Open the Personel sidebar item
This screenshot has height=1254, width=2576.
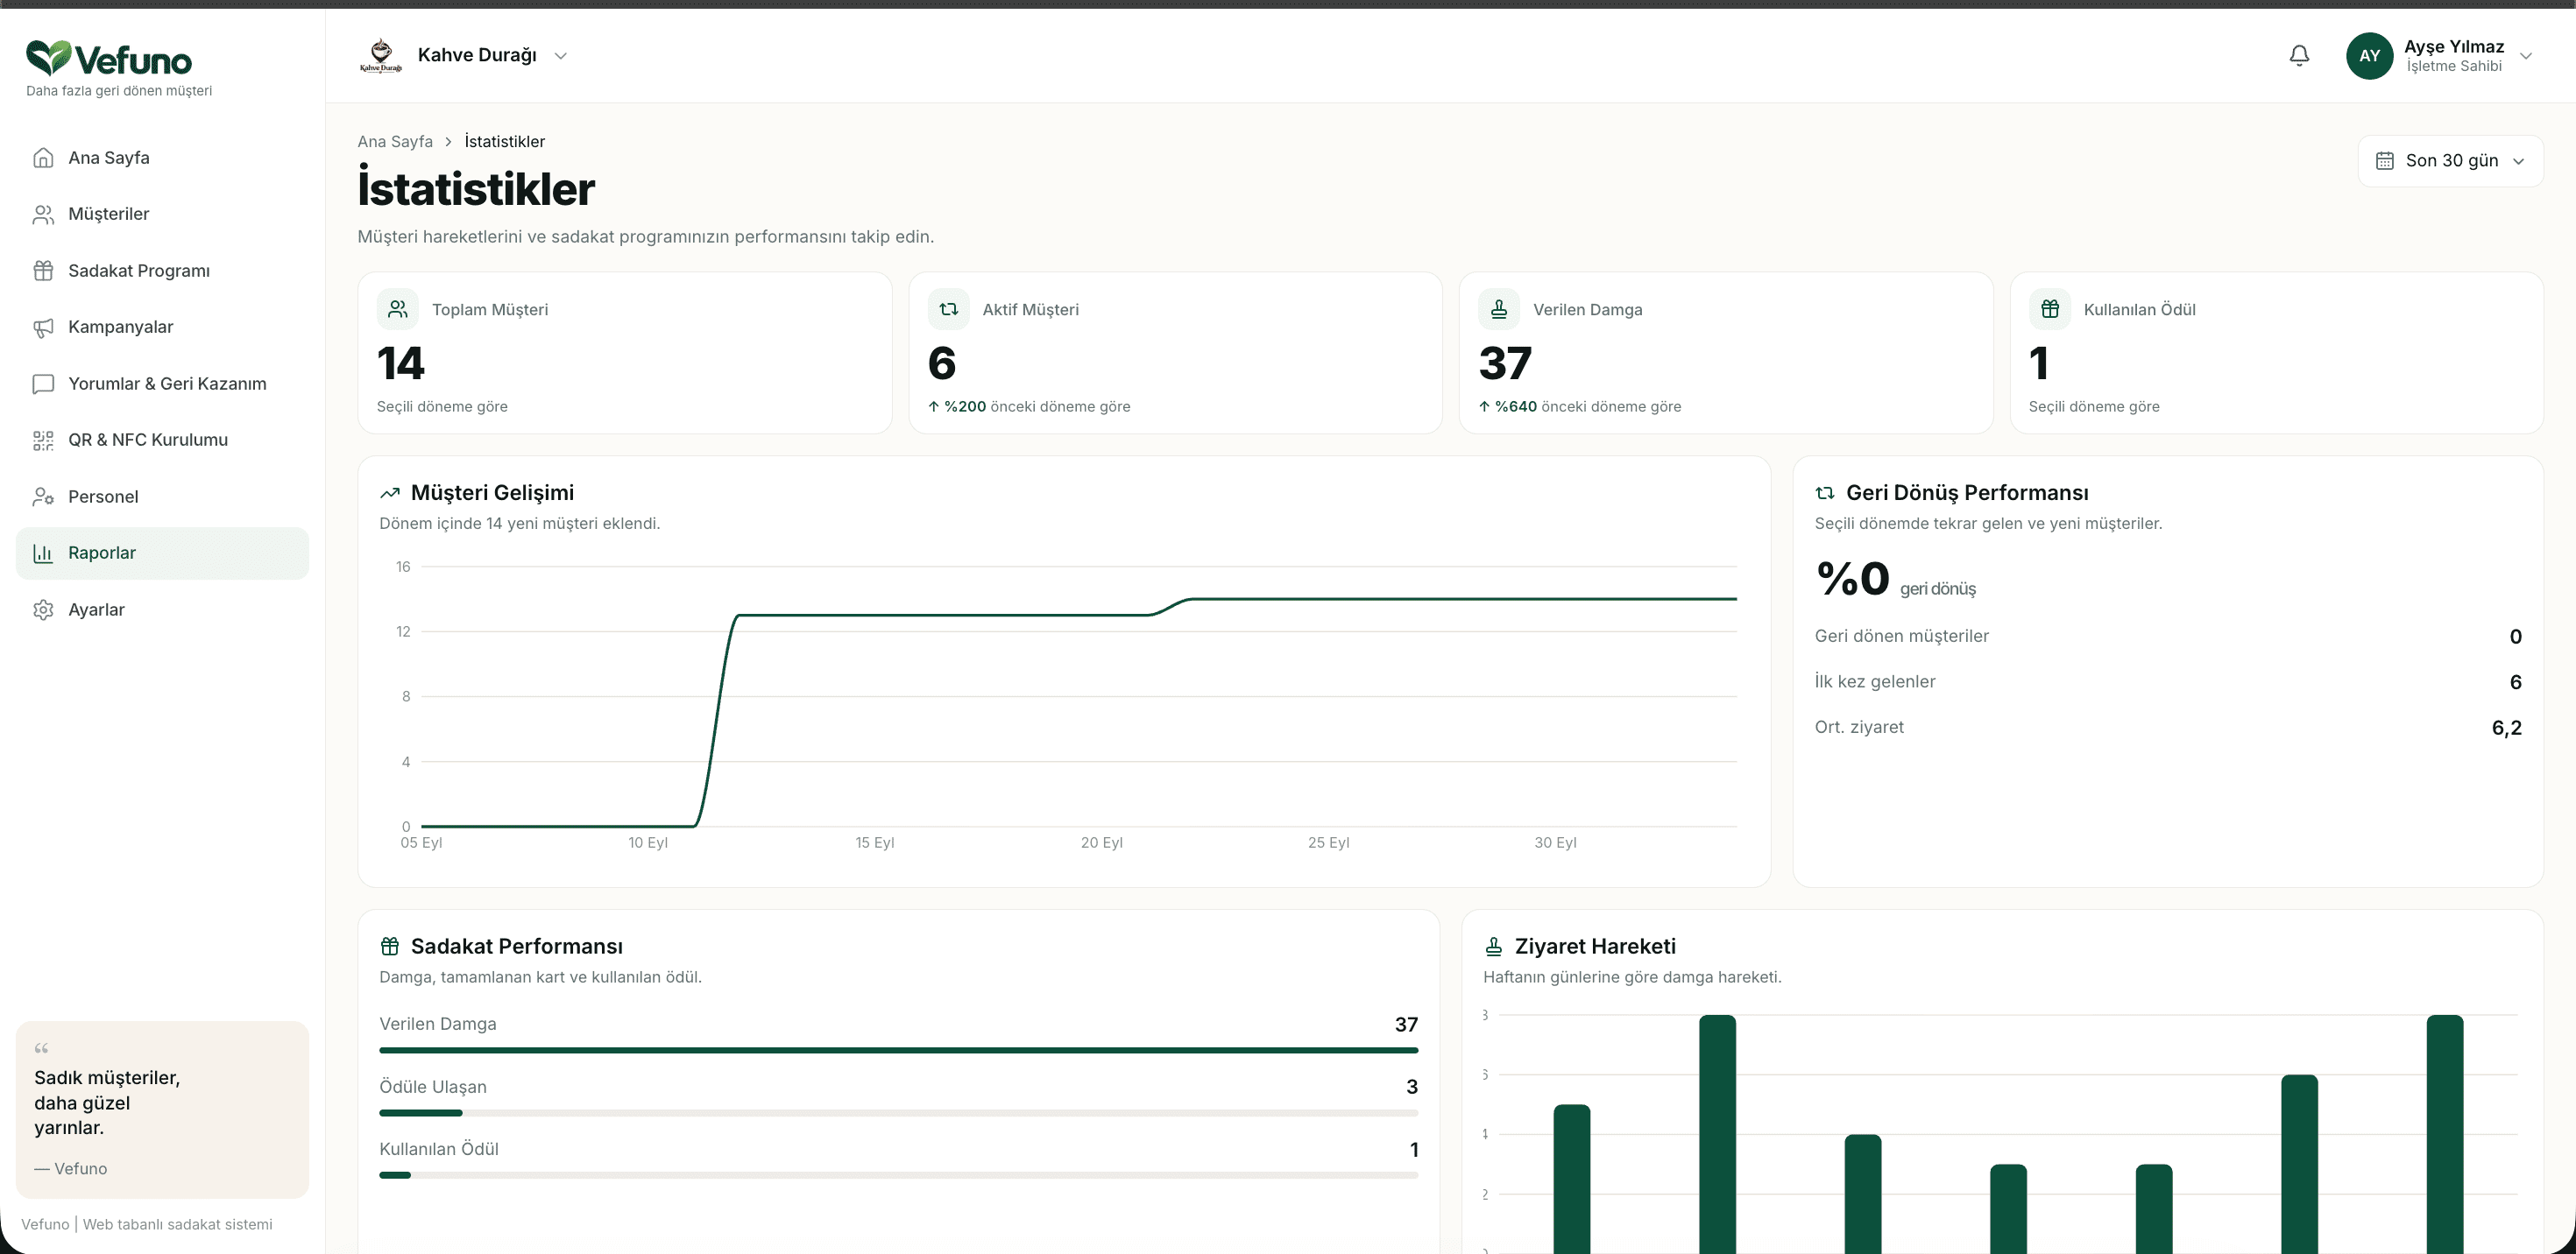tap(162, 497)
